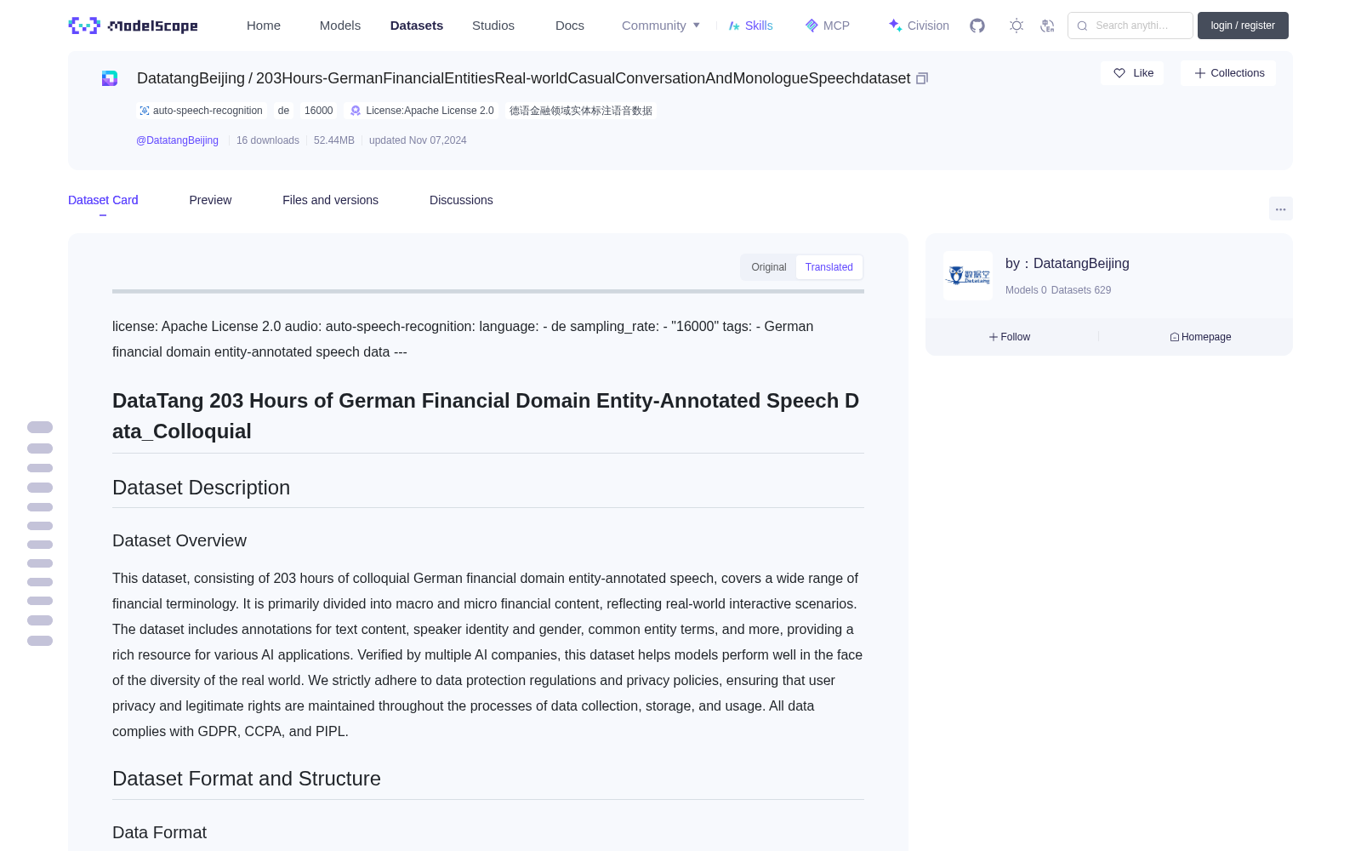The image size is (1361, 851).
Task: Click the 'by：DatatangBeijing' author name
Action: pos(1068,264)
